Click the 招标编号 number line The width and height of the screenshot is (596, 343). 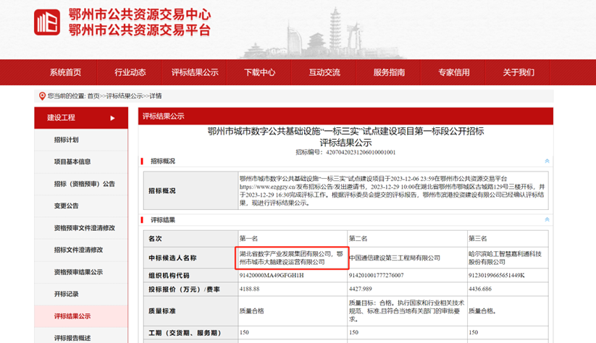click(345, 152)
